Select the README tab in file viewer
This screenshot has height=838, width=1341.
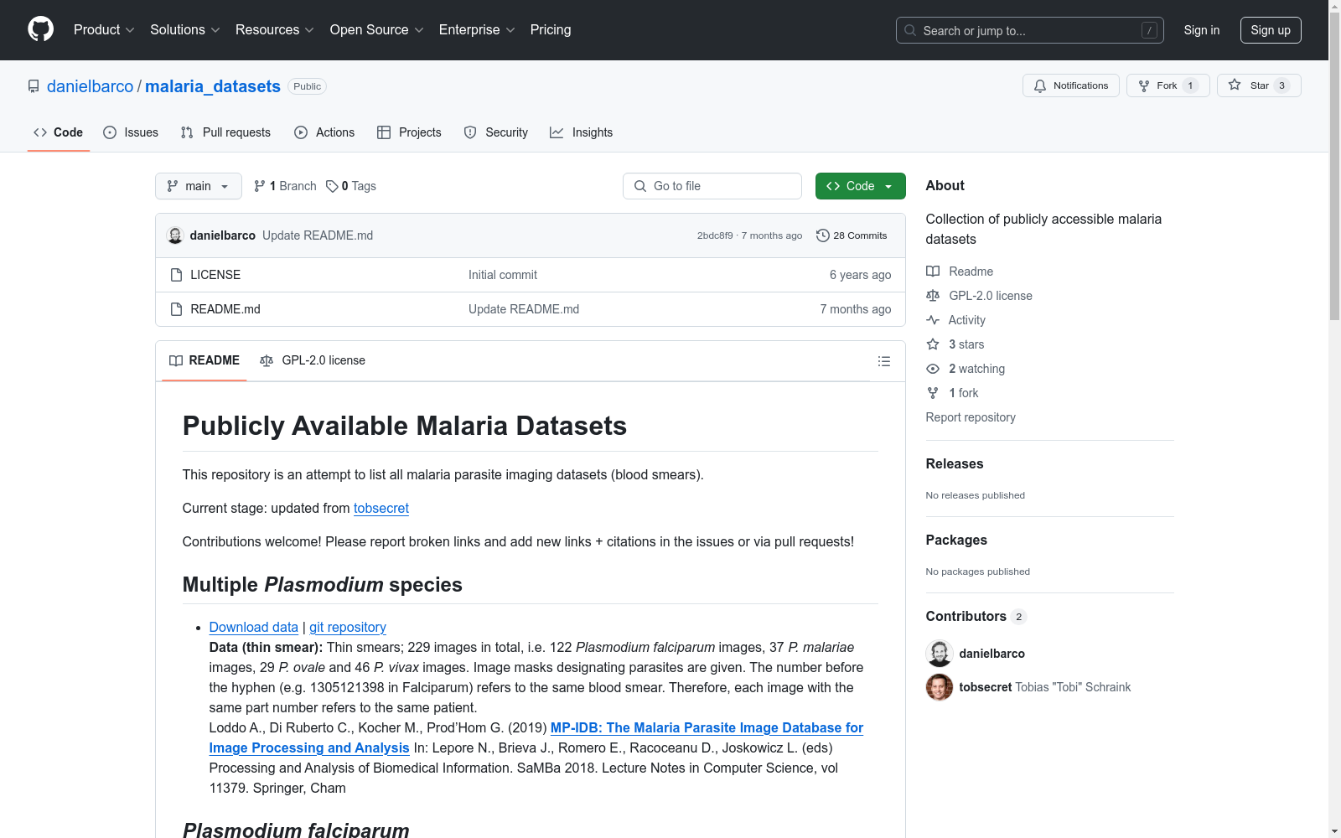pyautogui.click(x=205, y=360)
